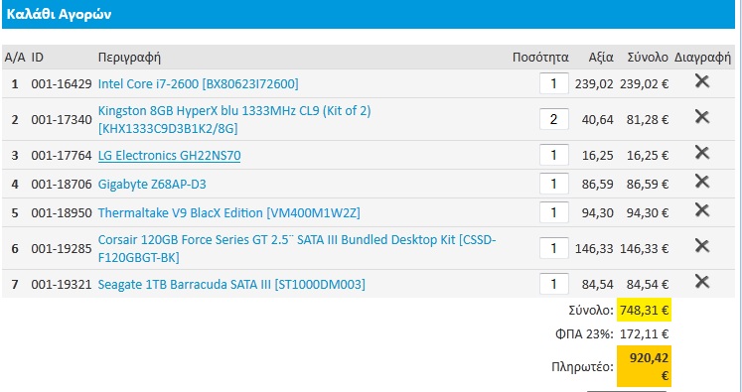Click the payable total 920,42 €
742x392 pixels.
coord(644,366)
